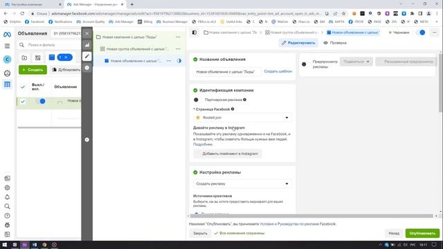Open the gauge overview icon in sidebar

(7, 73)
